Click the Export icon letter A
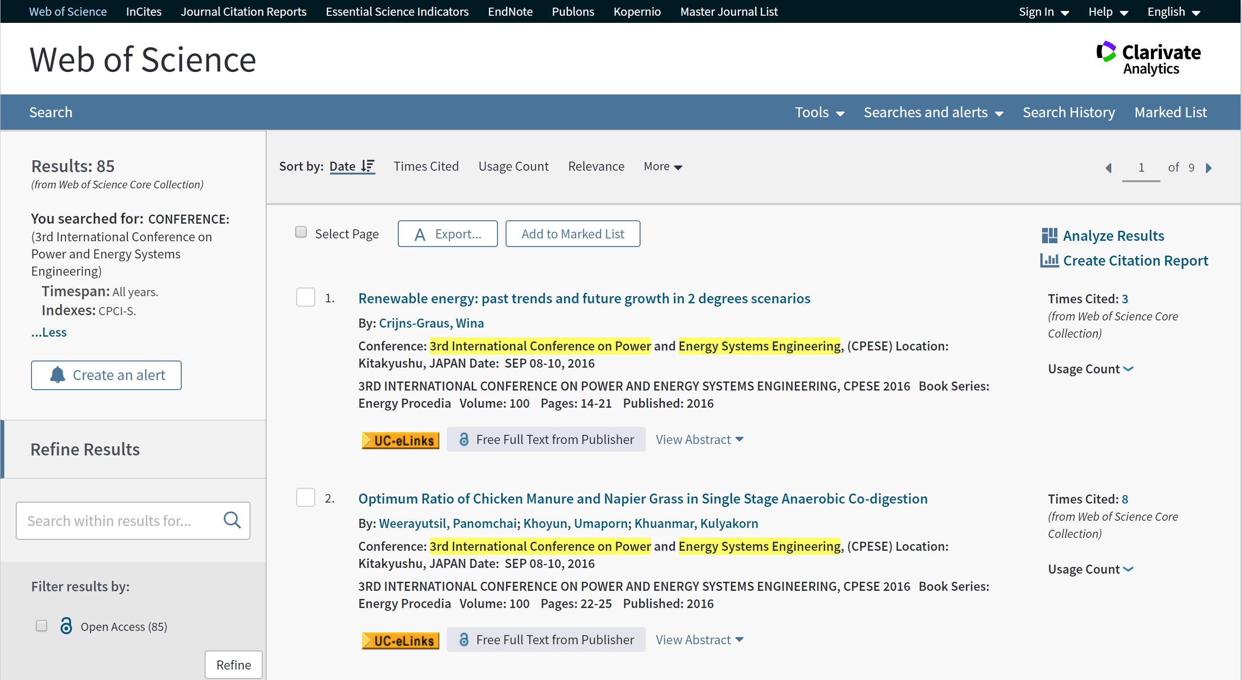 click(420, 235)
